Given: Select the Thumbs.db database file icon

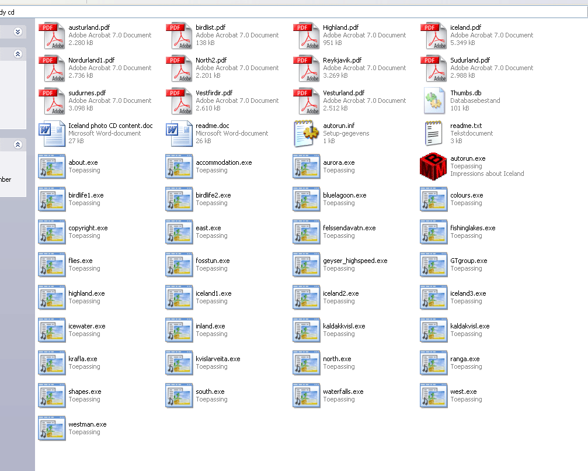Looking at the screenshot, I should [433, 101].
